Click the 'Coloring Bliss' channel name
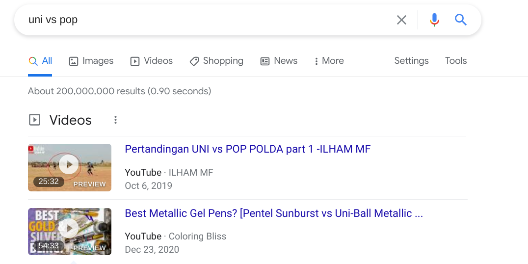The width and height of the screenshot is (528, 264). click(197, 237)
